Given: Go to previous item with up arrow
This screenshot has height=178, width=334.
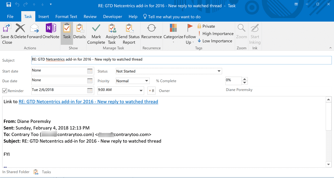Looking at the screenshot, I should (34, 4).
